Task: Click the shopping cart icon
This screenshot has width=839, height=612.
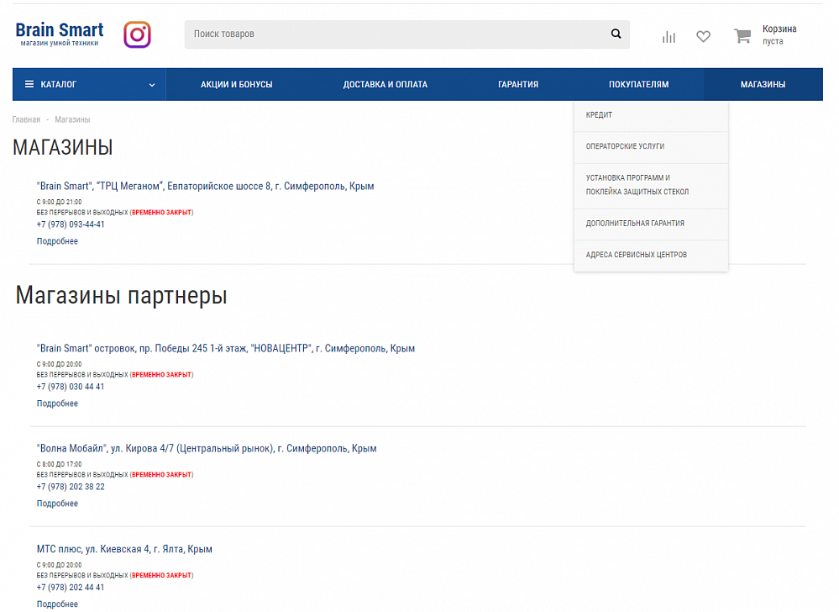Action: pos(742,36)
